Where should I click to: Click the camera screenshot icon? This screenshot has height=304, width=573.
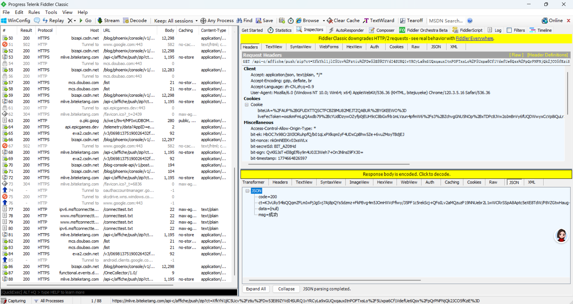click(x=282, y=21)
